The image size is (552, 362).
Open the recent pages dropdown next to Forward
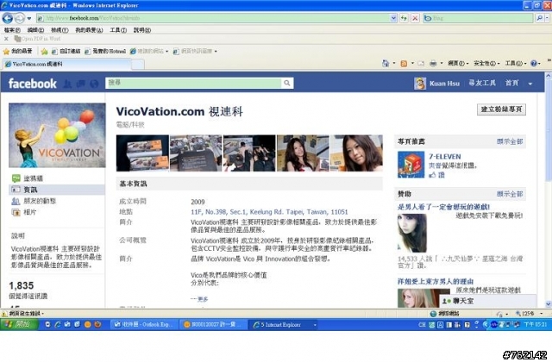[29, 18]
